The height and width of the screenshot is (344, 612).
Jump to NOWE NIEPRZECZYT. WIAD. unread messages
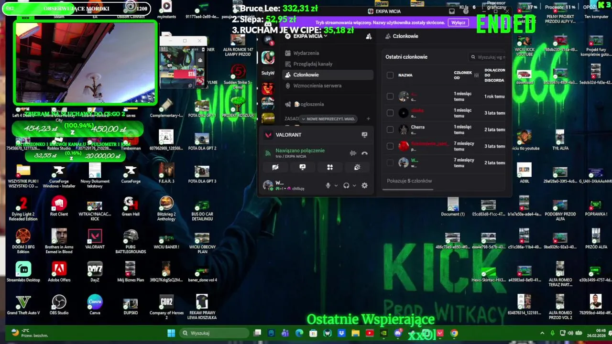coord(328,118)
